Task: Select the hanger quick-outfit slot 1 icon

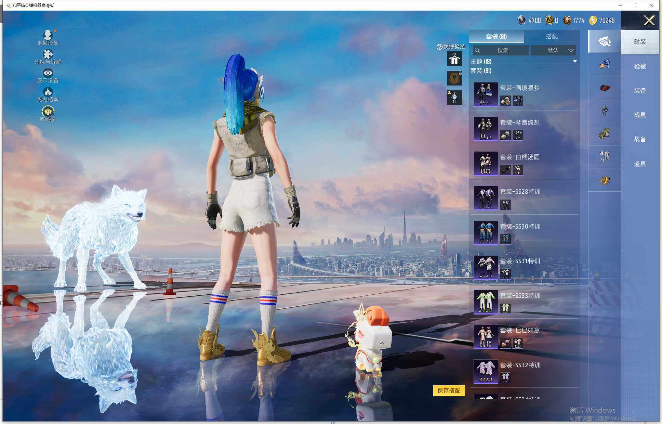Action: point(454,59)
